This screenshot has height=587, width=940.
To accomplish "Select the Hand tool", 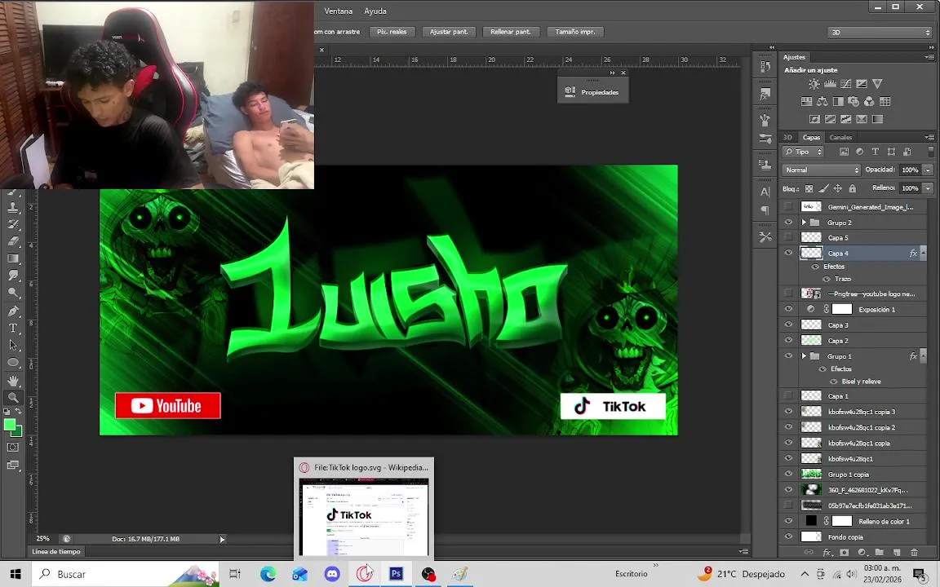I will (x=13, y=381).
